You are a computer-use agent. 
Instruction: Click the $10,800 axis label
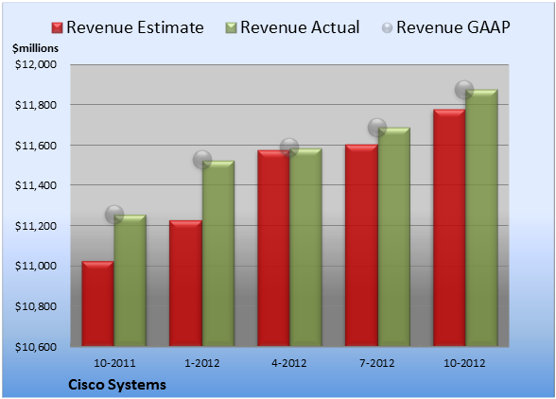(36, 306)
